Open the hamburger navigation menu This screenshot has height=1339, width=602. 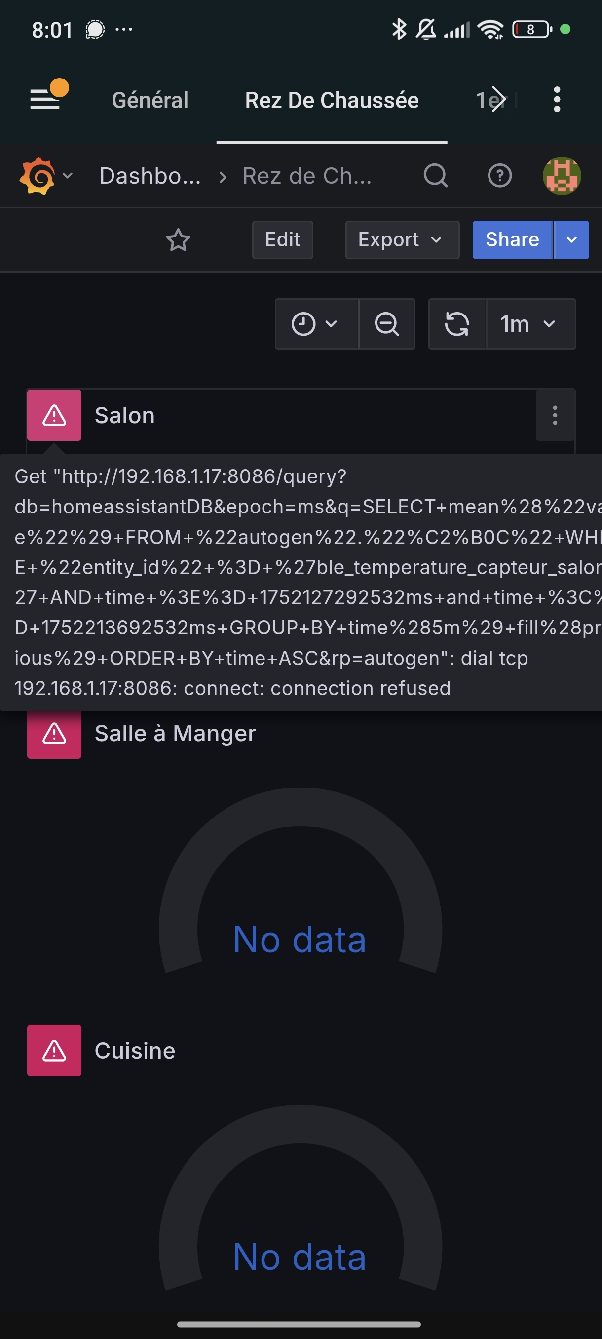[x=46, y=99]
